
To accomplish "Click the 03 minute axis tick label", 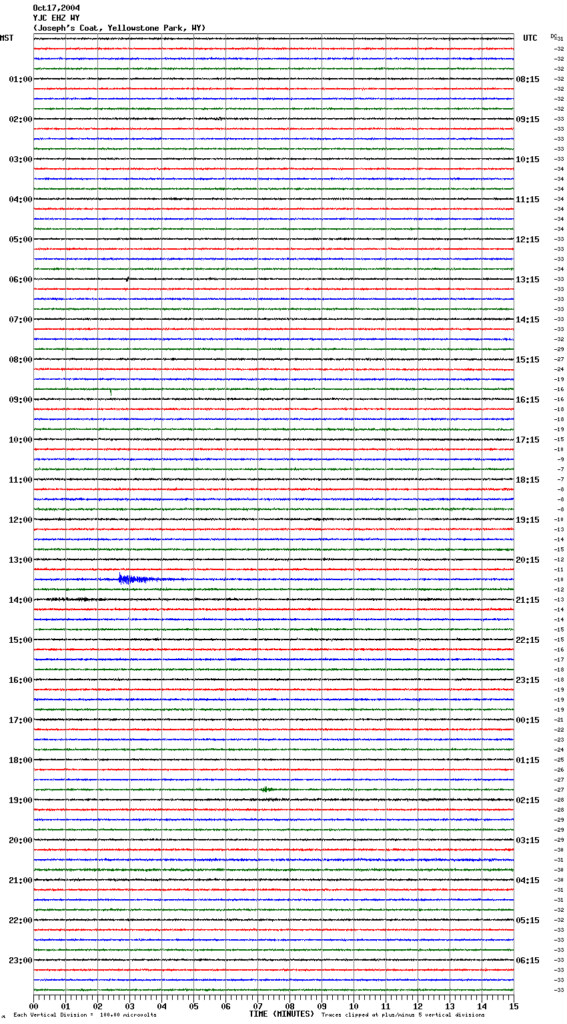I will coord(129,1007).
